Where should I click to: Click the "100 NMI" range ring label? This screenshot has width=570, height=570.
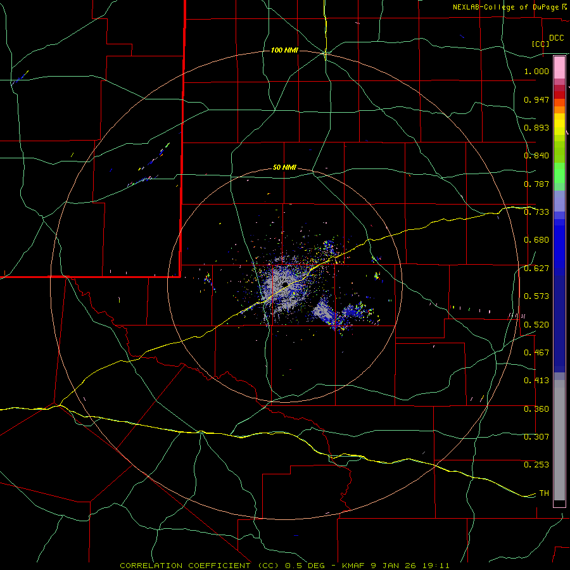(x=284, y=50)
